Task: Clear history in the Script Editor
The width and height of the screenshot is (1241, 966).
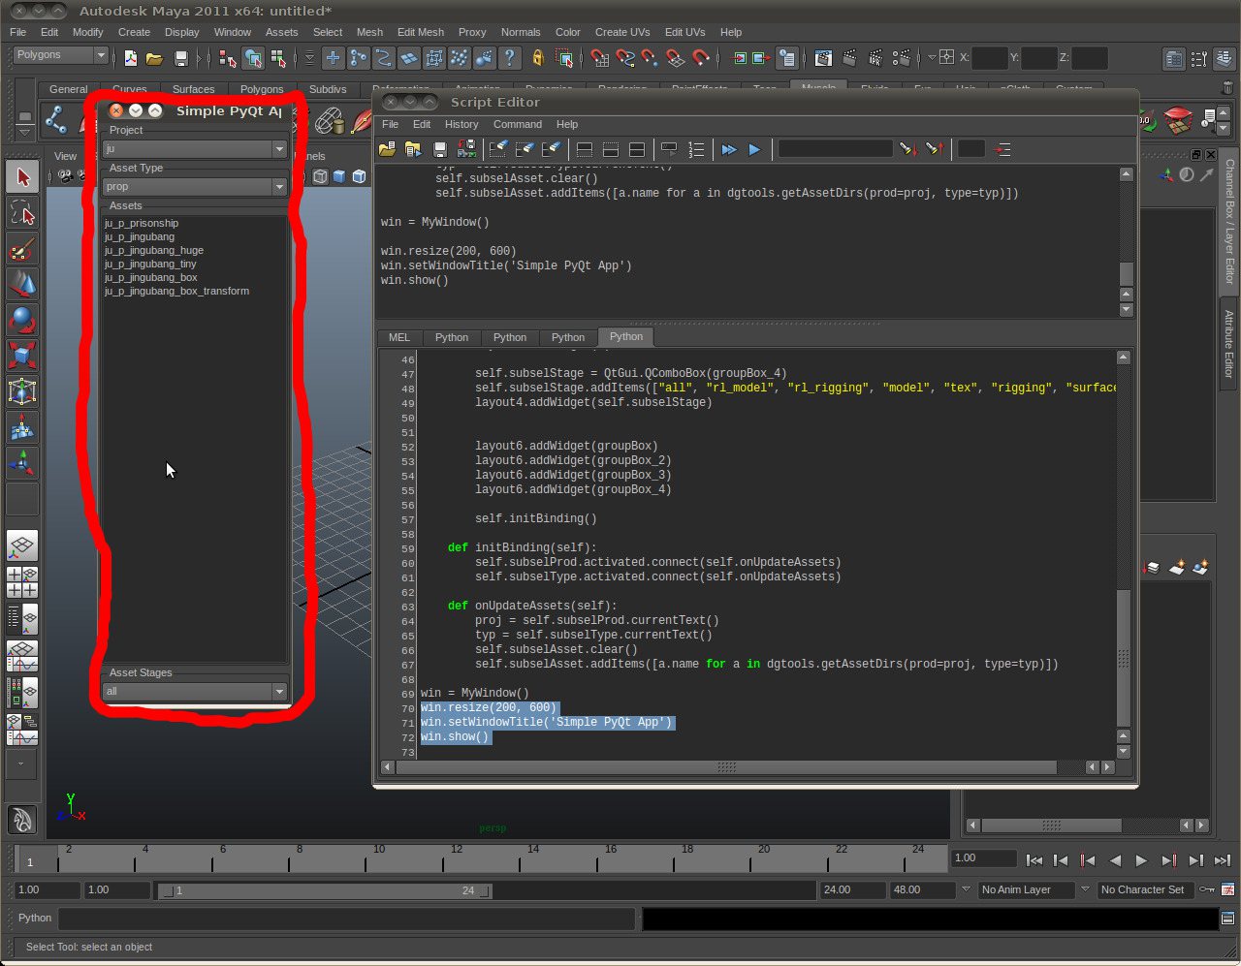Action: point(498,149)
